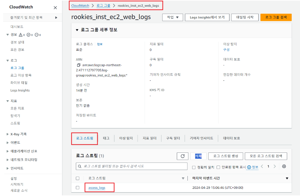This screenshot has height=196, width=300.
Task: Click the 삭제 button
Action: click(x=198, y=156)
